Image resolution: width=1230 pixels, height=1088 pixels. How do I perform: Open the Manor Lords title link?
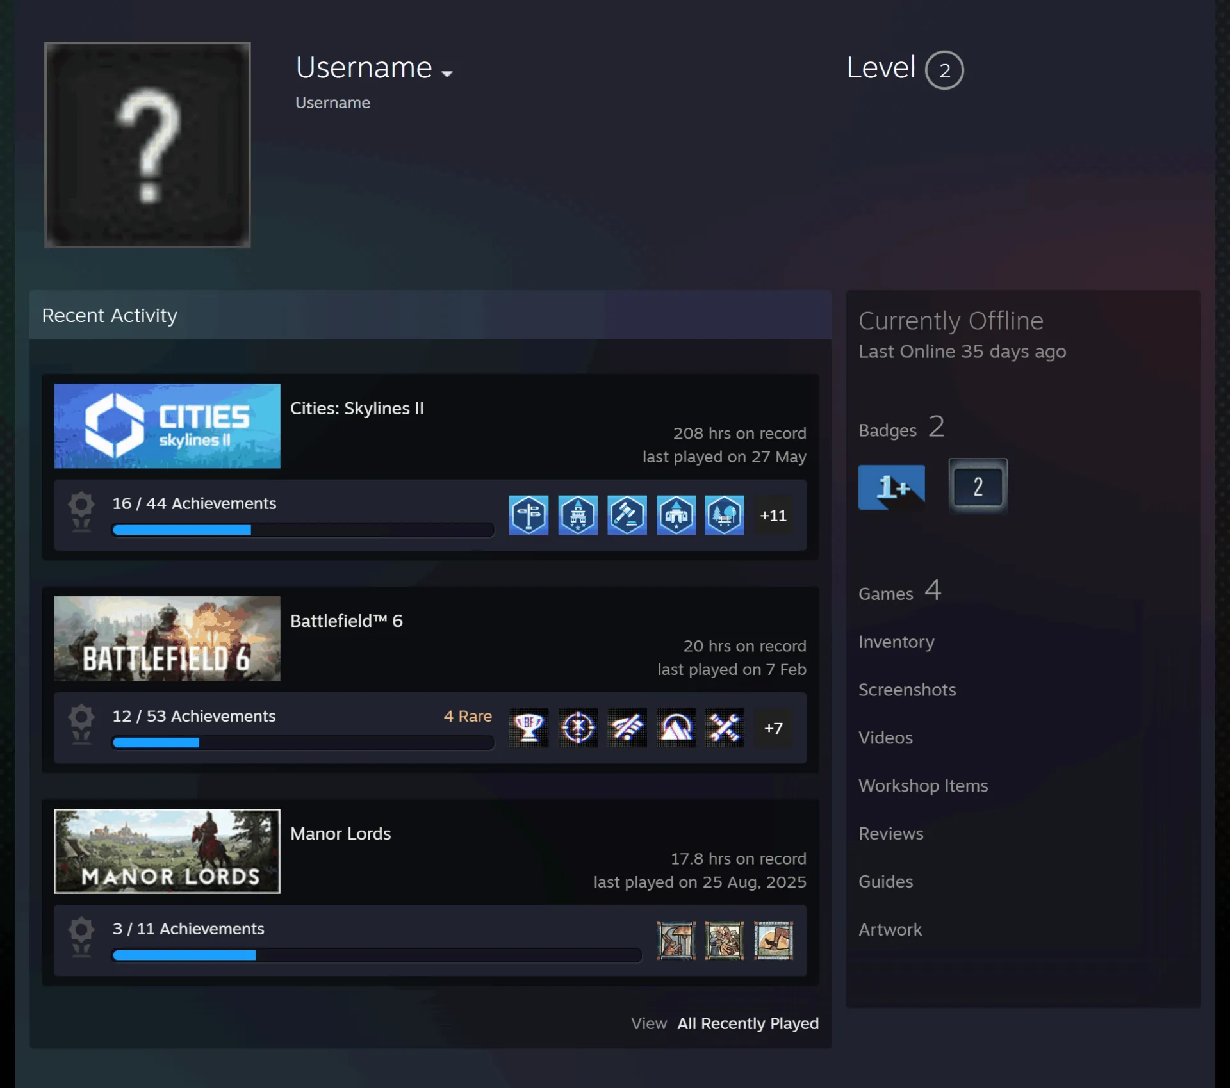point(340,833)
